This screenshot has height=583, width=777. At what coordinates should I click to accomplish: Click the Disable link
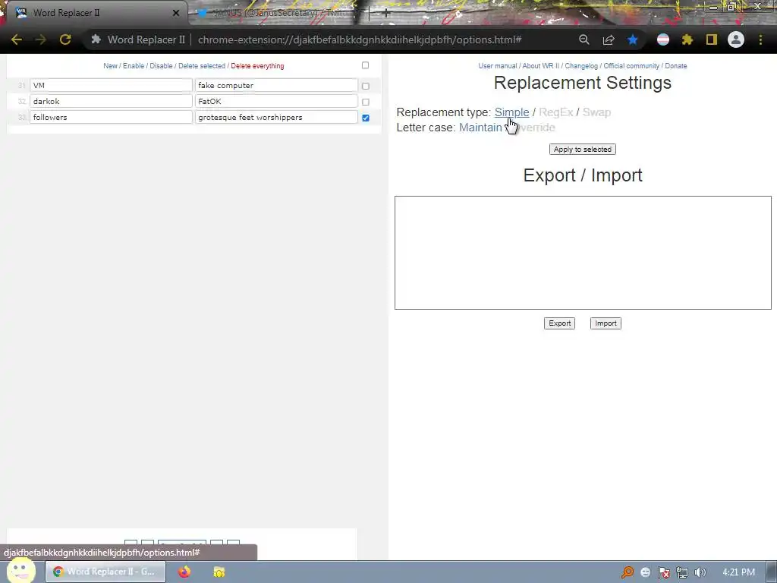point(161,66)
